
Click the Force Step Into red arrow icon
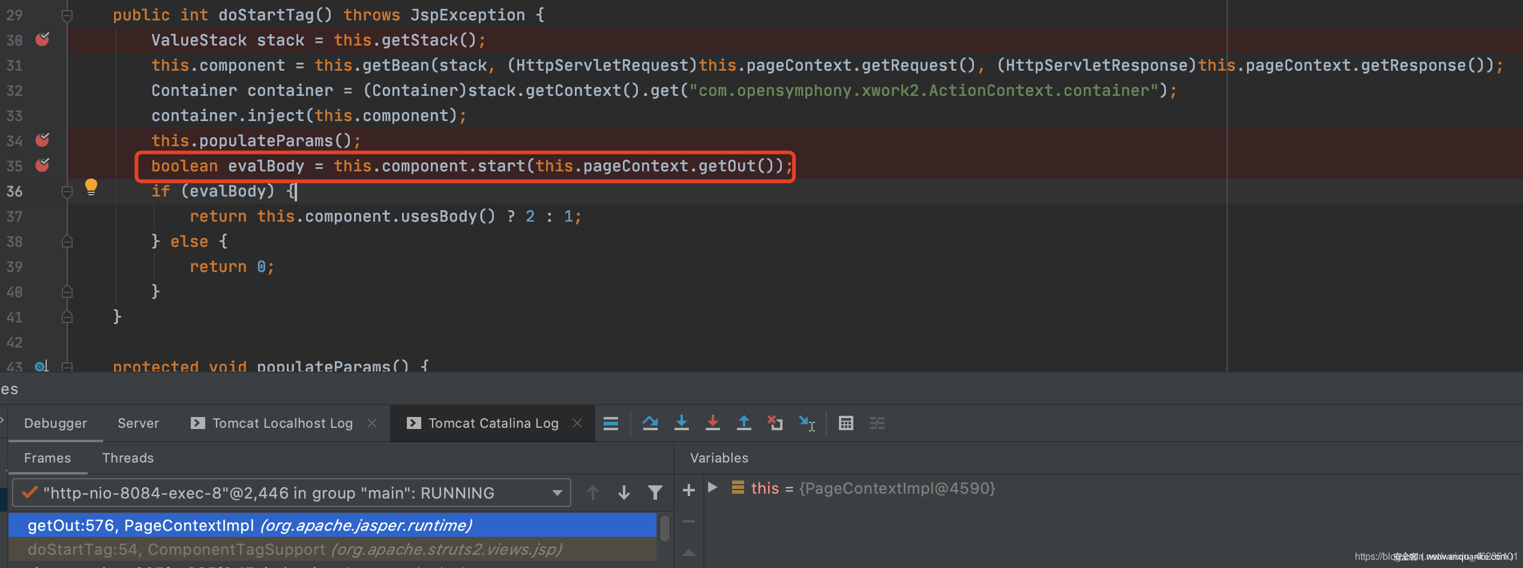click(713, 423)
